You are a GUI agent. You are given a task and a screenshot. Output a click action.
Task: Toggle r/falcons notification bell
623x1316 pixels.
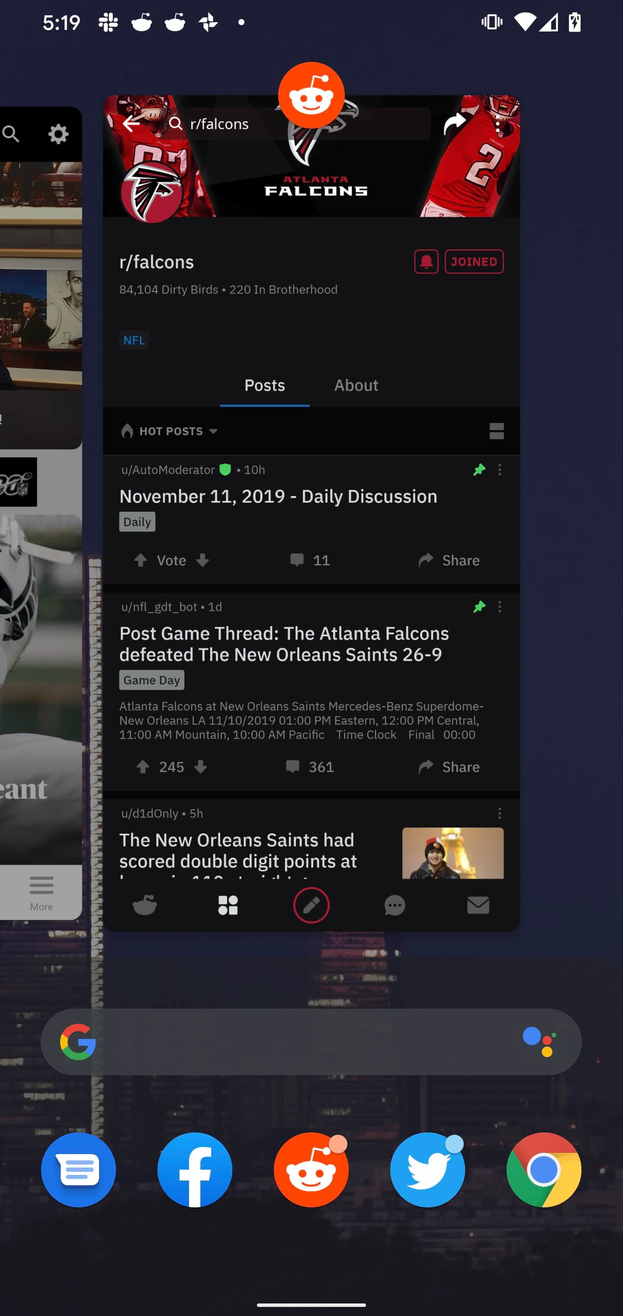[x=426, y=261]
